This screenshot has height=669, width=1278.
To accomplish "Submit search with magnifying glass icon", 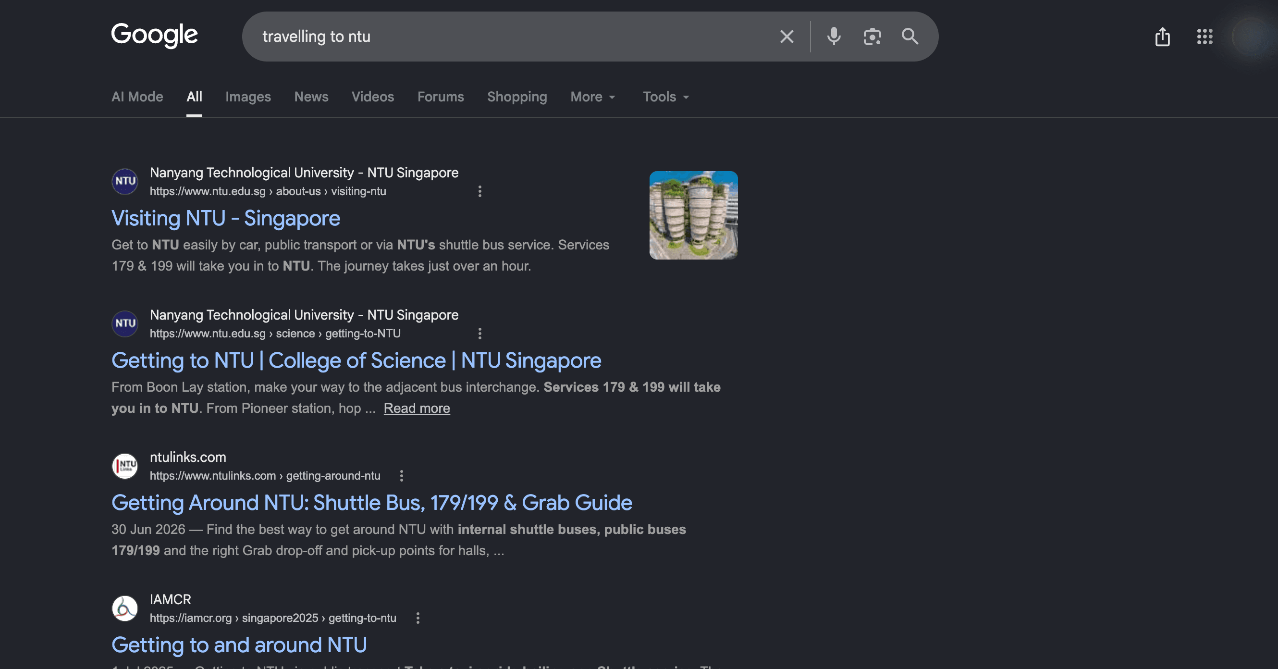I will [910, 36].
